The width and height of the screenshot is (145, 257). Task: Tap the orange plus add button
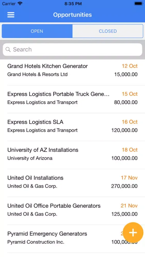[x=133, y=232]
